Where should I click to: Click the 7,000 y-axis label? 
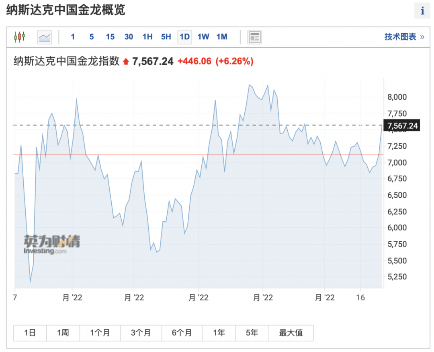pyautogui.click(x=397, y=163)
